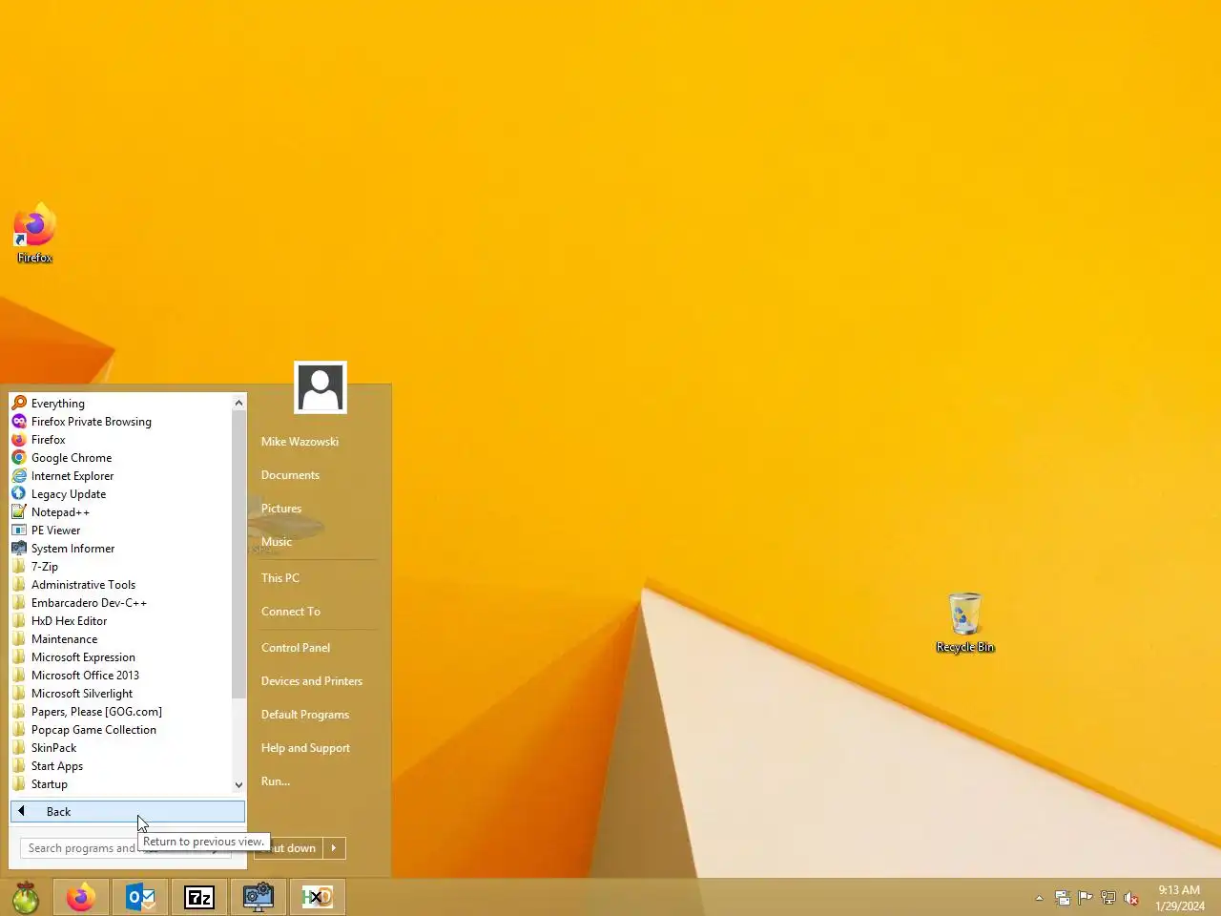
Task: Click the network tray icon
Action: pos(1108,898)
